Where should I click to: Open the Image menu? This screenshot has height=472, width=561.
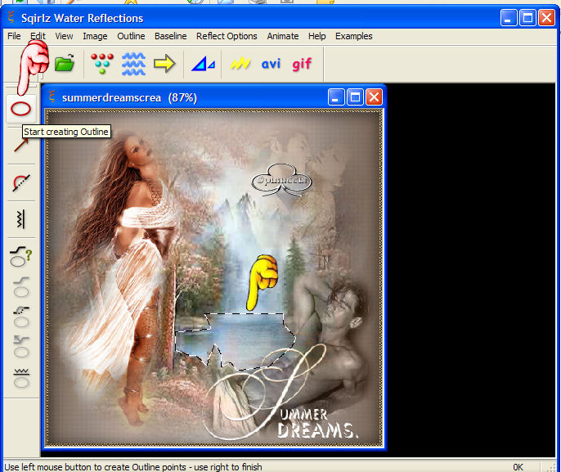click(x=95, y=36)
